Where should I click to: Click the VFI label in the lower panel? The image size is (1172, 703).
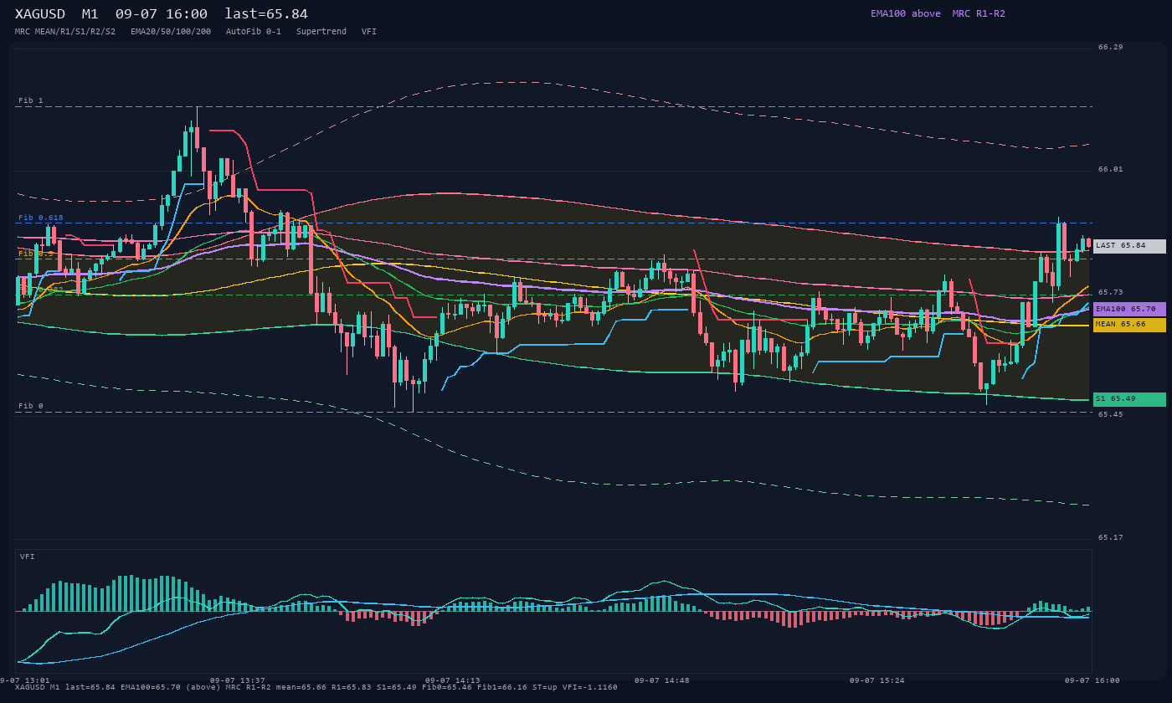click(x=28, y=557)
